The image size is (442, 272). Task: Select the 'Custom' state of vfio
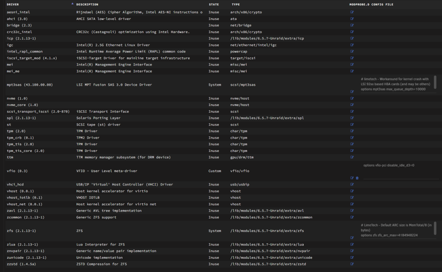click(214, 171)
